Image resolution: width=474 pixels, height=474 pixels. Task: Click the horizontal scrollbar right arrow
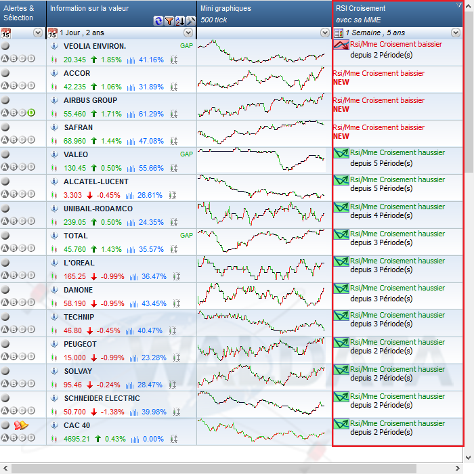point(457,469)
